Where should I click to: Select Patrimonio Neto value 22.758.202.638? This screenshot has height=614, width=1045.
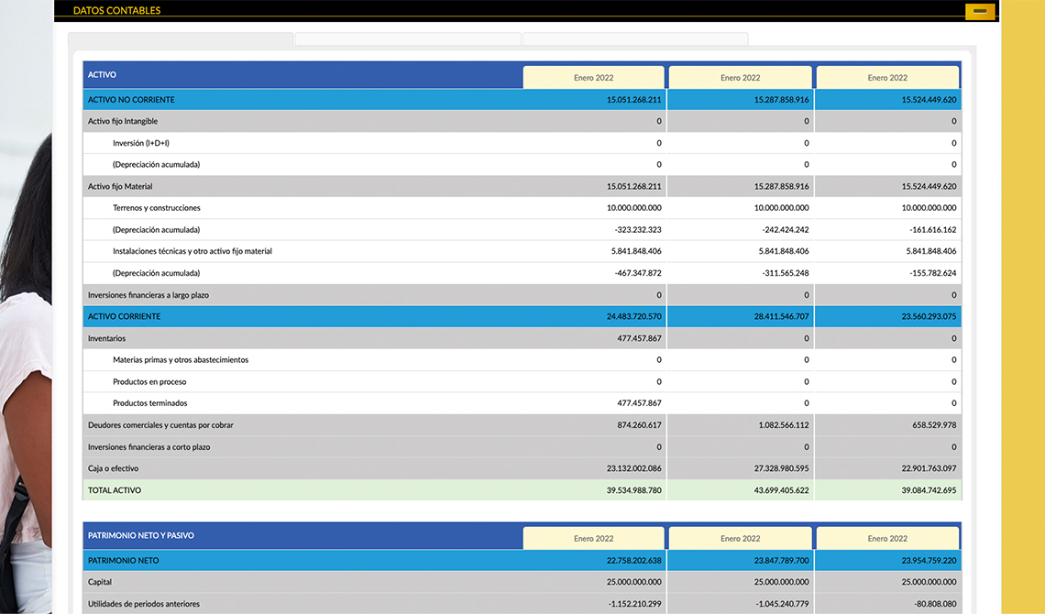pos(633,561)
